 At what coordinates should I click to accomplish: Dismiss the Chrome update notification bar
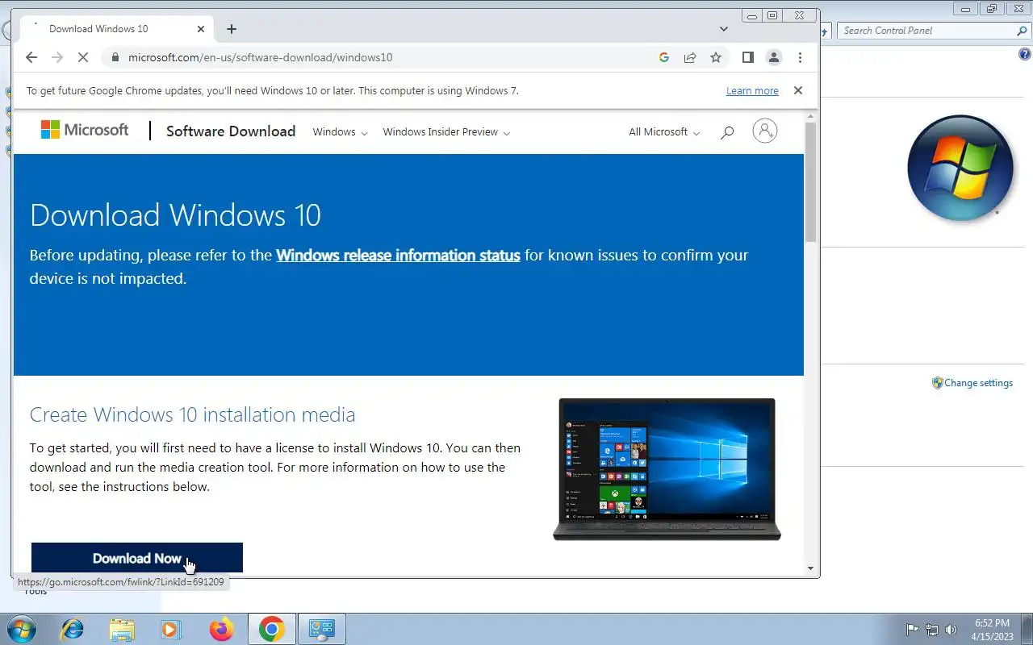[x=798, y=90]
